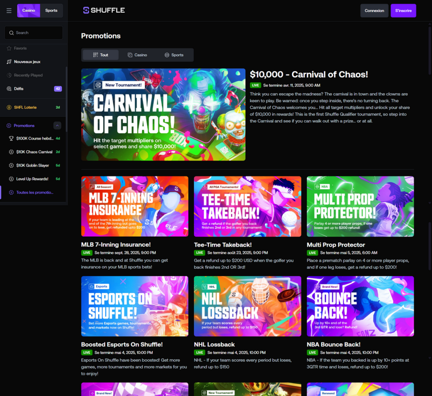The width and height of the screenshot is (432, 396).
Task: Click the $10,000 - Carnival of Chaos! title
Action: pyautogui.click(x=309, y=74)
